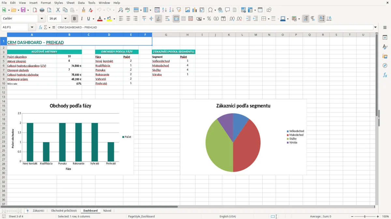Toggle Italic formatting
The width and height of the screenshot is (391, 219).
click(x=82, y=19)
